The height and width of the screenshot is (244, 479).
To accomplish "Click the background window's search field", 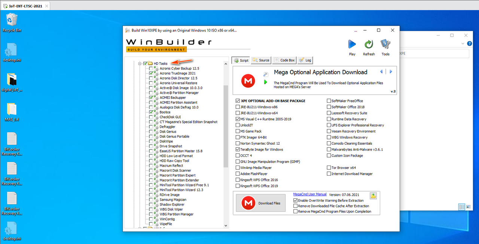I will pyautogui.click(x=434, y=53).
